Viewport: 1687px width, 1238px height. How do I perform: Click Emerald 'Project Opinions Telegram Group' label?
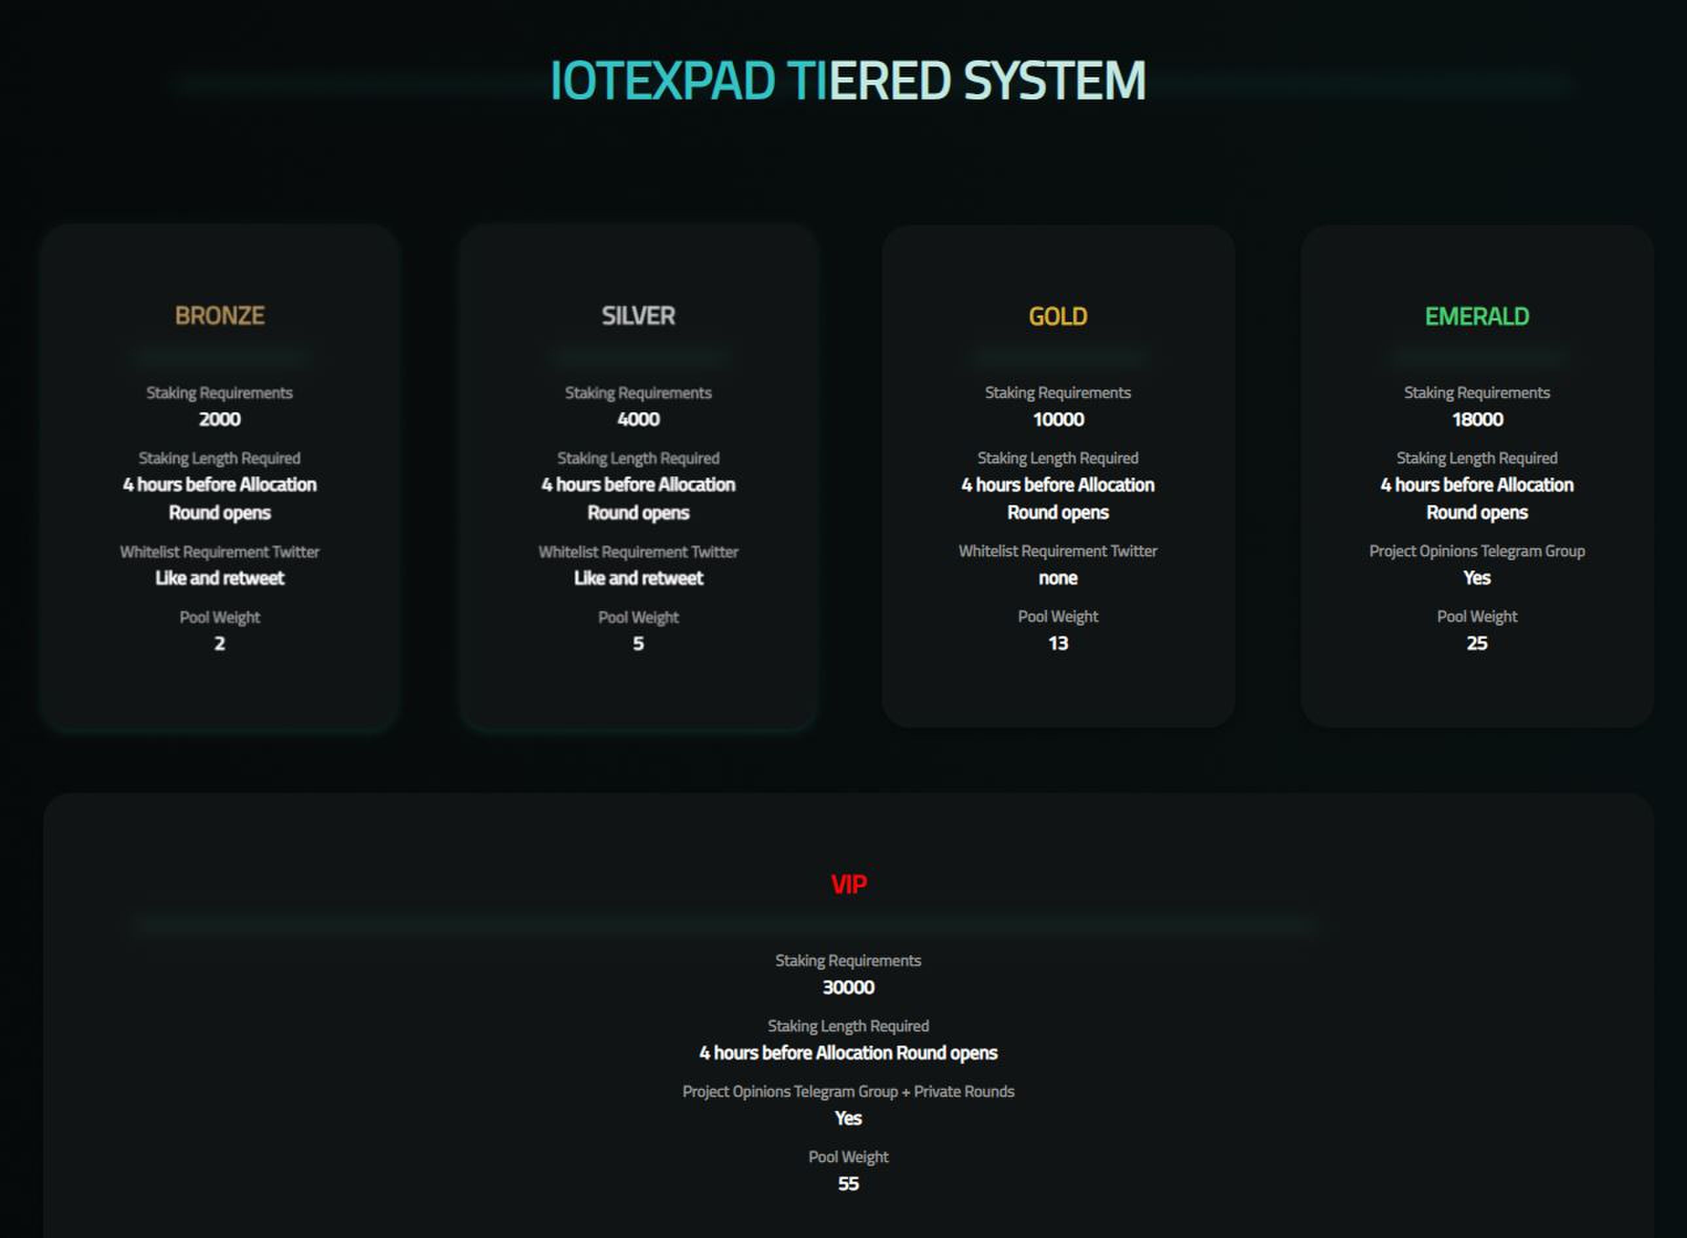[x=1477, y=551]
